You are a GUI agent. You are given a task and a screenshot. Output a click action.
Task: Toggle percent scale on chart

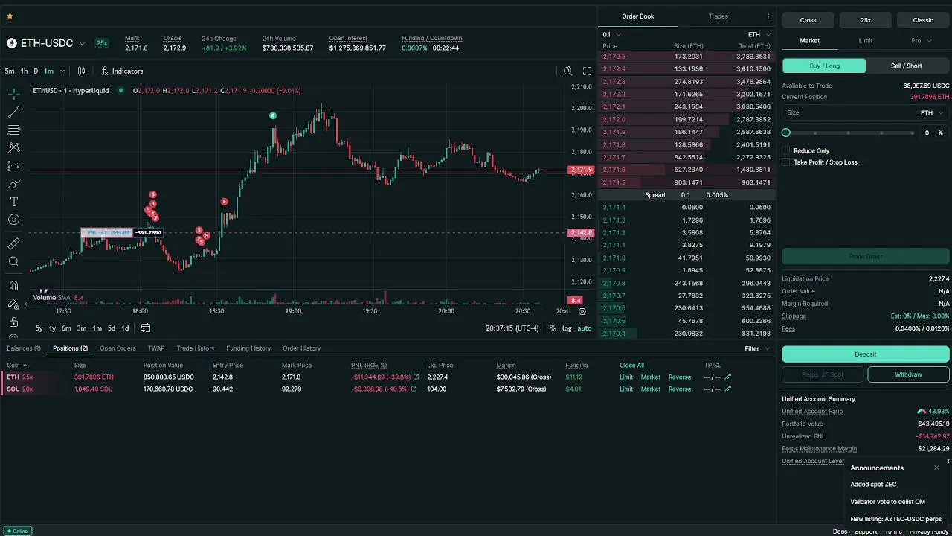pos(553,328)
